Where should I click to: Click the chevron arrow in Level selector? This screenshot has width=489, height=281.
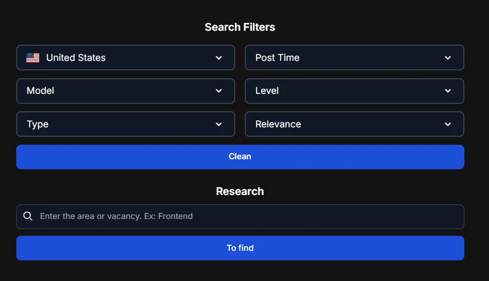[x=448, y=91]
